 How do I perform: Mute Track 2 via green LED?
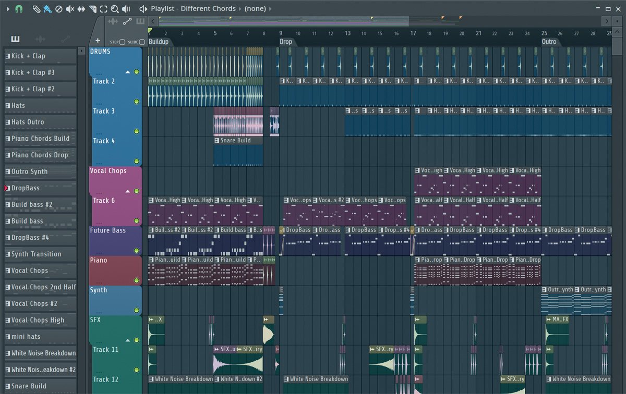click(137, 102)
